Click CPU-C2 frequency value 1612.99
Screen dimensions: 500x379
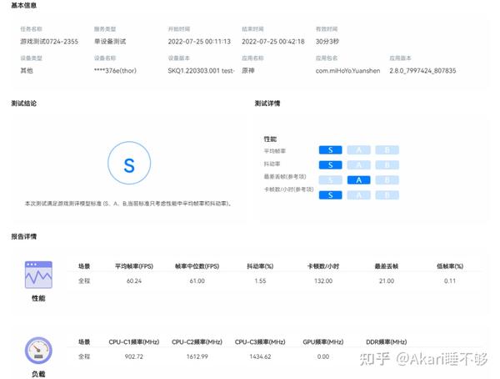(x=197, y=356)
